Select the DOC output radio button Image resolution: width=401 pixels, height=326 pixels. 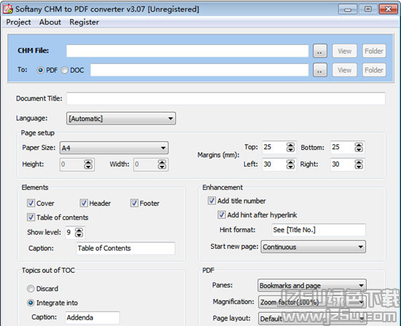[x=64, y=70]
